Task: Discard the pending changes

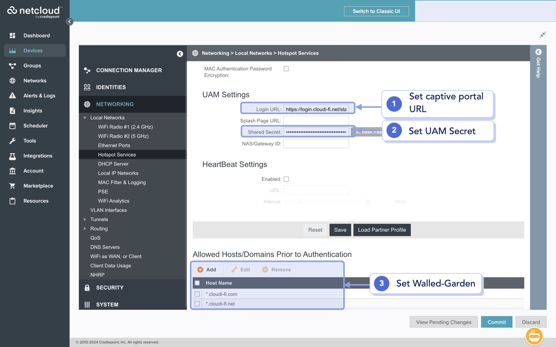Action: (531, 322)
